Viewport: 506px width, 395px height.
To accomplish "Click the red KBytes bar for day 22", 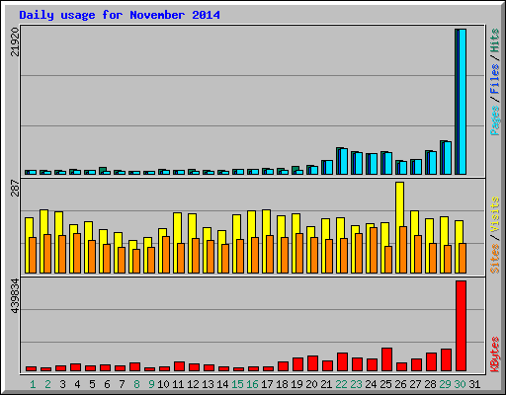I will [x=342, y=361].
